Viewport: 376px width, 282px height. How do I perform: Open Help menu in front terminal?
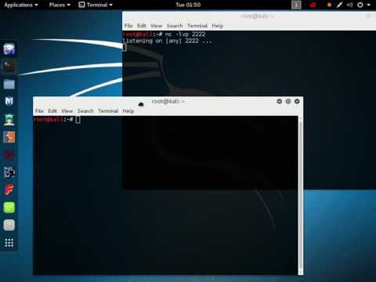point(128,111)
